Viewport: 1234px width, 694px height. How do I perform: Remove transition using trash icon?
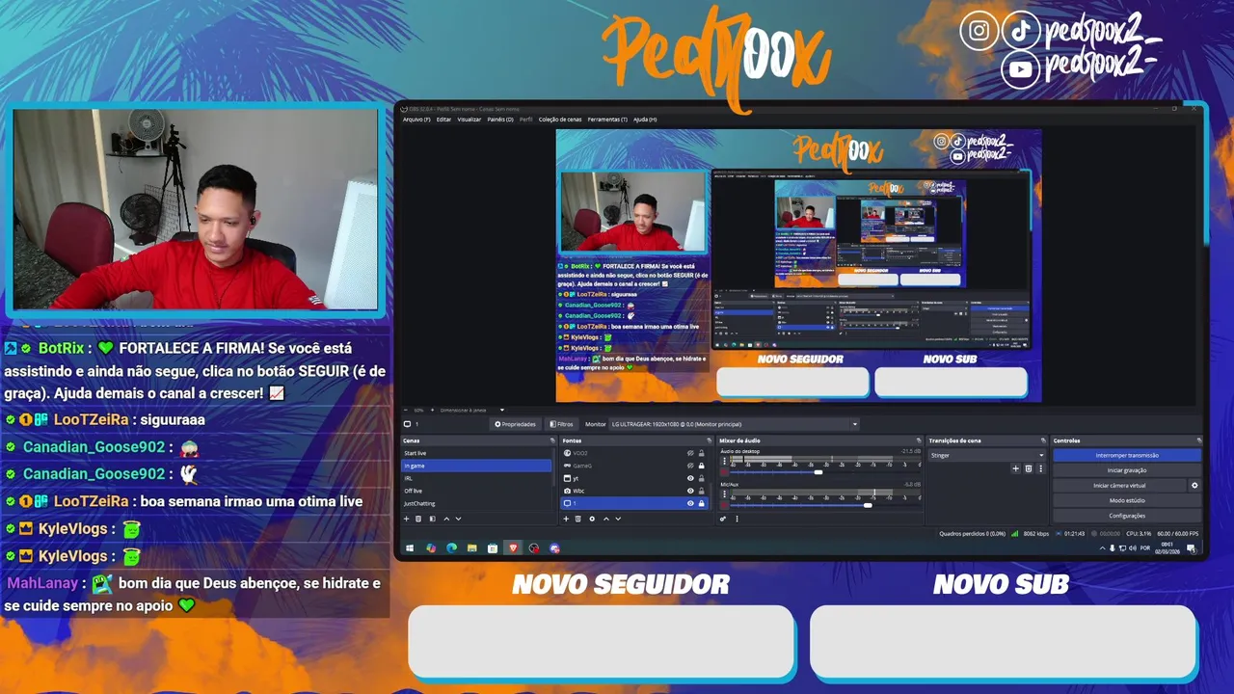pos(1029,468)
